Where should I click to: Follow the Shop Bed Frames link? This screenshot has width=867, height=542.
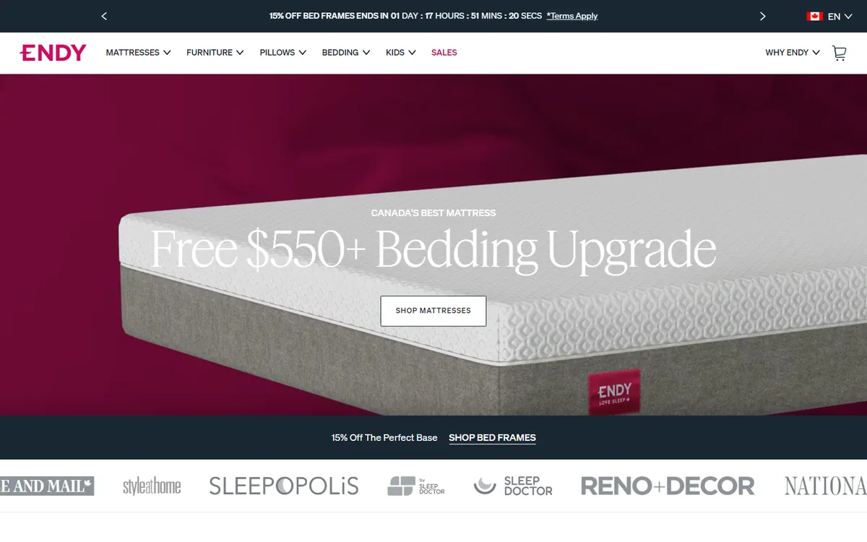click(x=492, y=438)
